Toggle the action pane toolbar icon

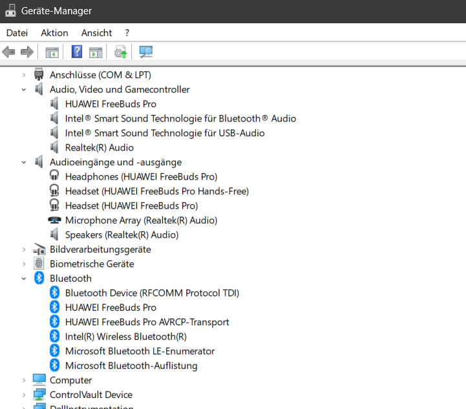click(96, 52)
